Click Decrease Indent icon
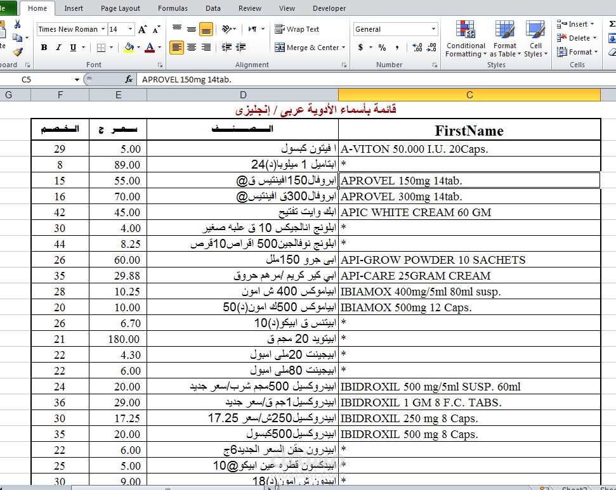Viewport: 616px width, 490px height. [x=226, y=48]
